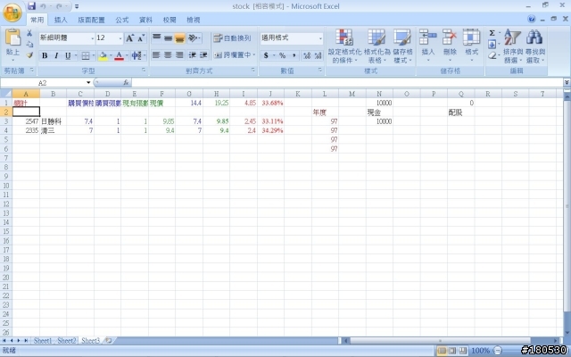Image resolution: width=571 pixels, height=357 pixels.
Task: Click the Paste icon
Action: tap(12, 37)
